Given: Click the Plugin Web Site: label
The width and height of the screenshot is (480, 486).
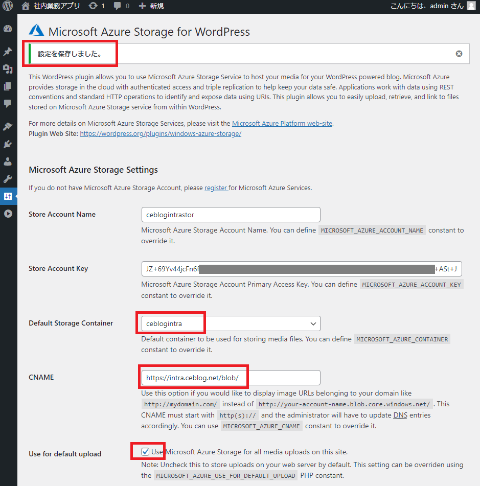Looking at the screenshot, I should pos(53,133).
